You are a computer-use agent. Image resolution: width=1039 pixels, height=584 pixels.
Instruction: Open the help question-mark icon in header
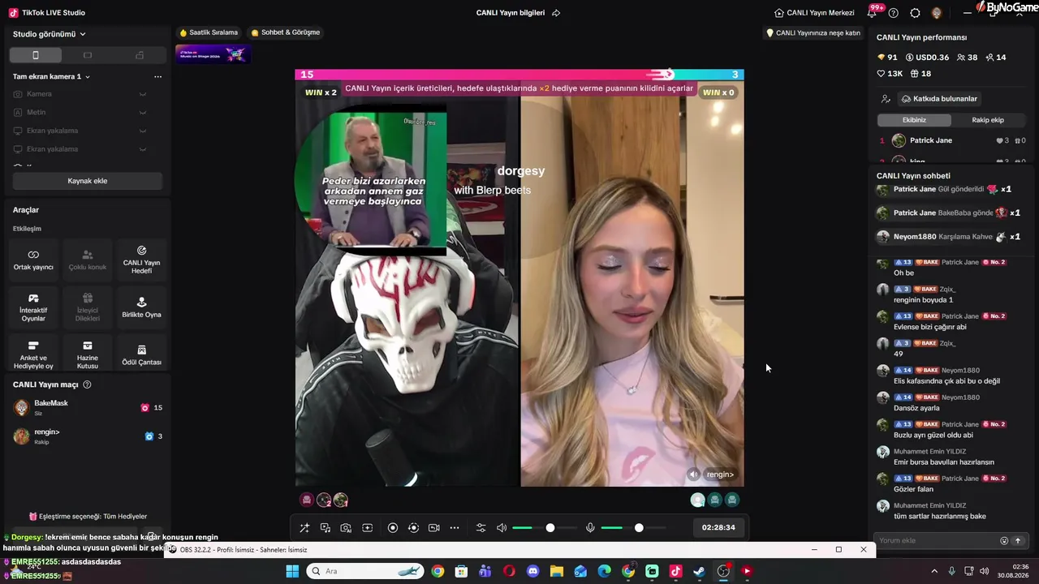pyautogui.click(x=894, y=13)
